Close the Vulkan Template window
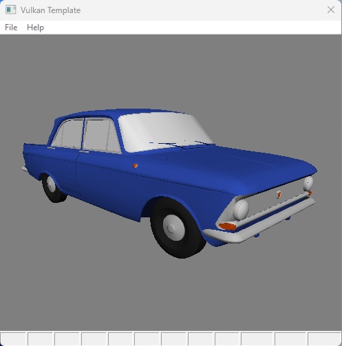Viewport: 342px width, 346px height. click(x=331, y=10)
